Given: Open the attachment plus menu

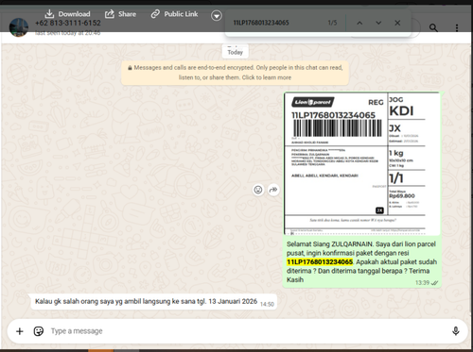Looking at the screenshot, I should pos(20,331).
